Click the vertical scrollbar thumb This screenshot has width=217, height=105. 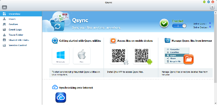[216, 48]
